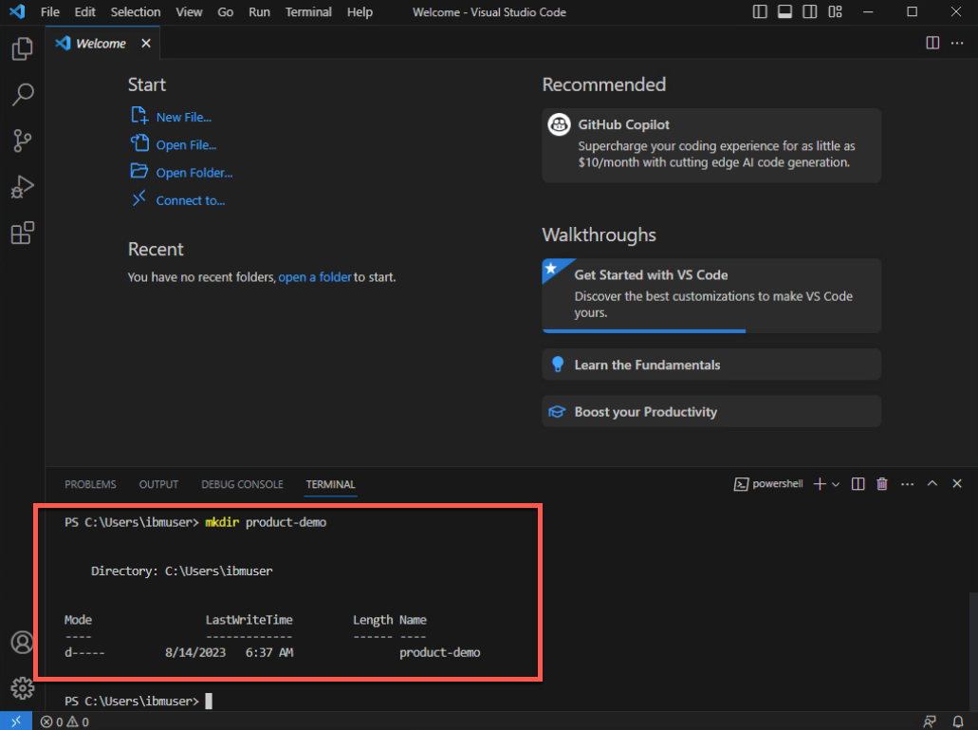Viewport: 978px width, 730px height.
Task: Open the Manage gear menu
Action: (22, 687)
